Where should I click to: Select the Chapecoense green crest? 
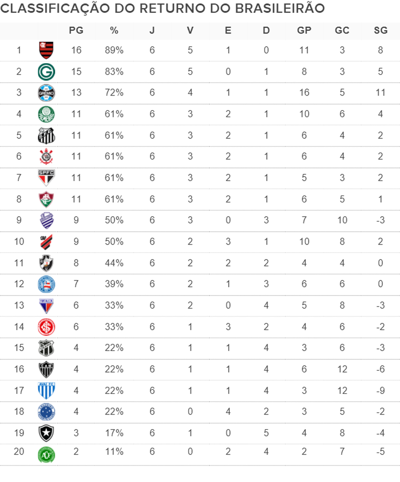pyautogui.click(x=46, y=454)
